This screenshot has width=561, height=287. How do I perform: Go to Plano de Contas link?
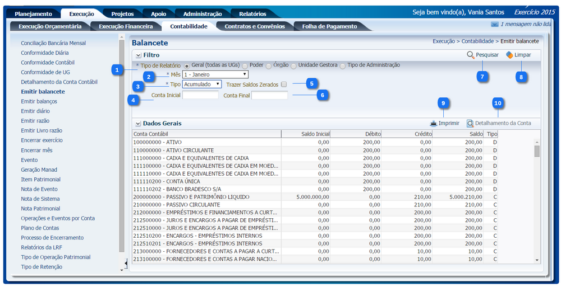40,228
